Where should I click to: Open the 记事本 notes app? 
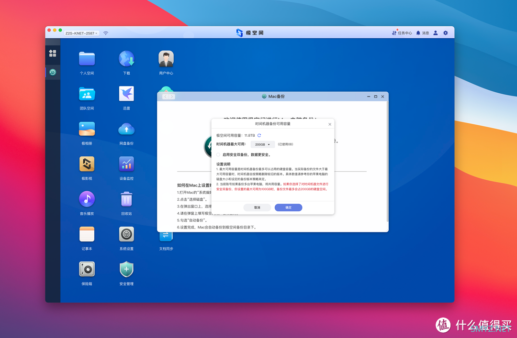click(87, 239)
